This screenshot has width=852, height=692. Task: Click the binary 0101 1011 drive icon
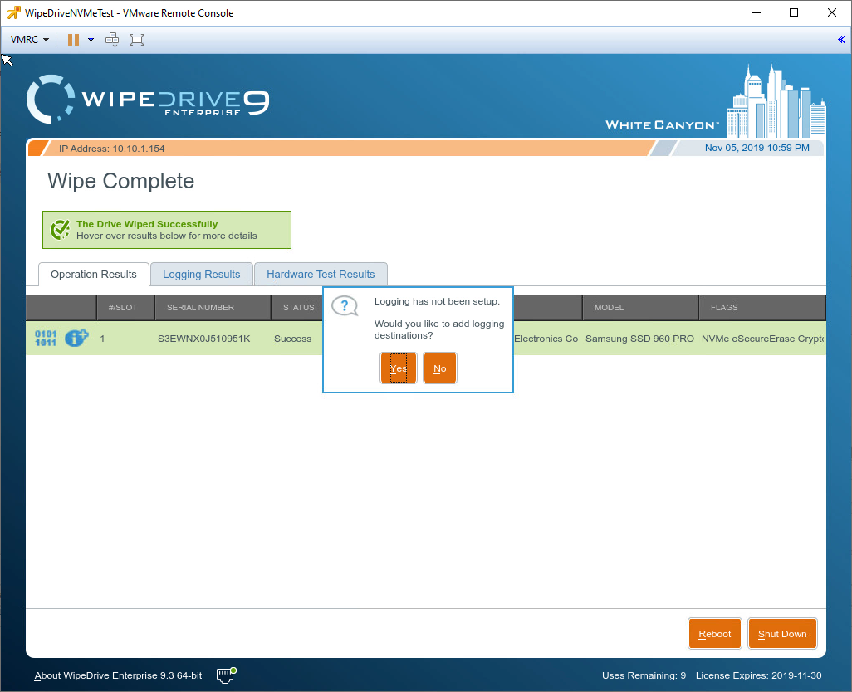coord(46,339)
